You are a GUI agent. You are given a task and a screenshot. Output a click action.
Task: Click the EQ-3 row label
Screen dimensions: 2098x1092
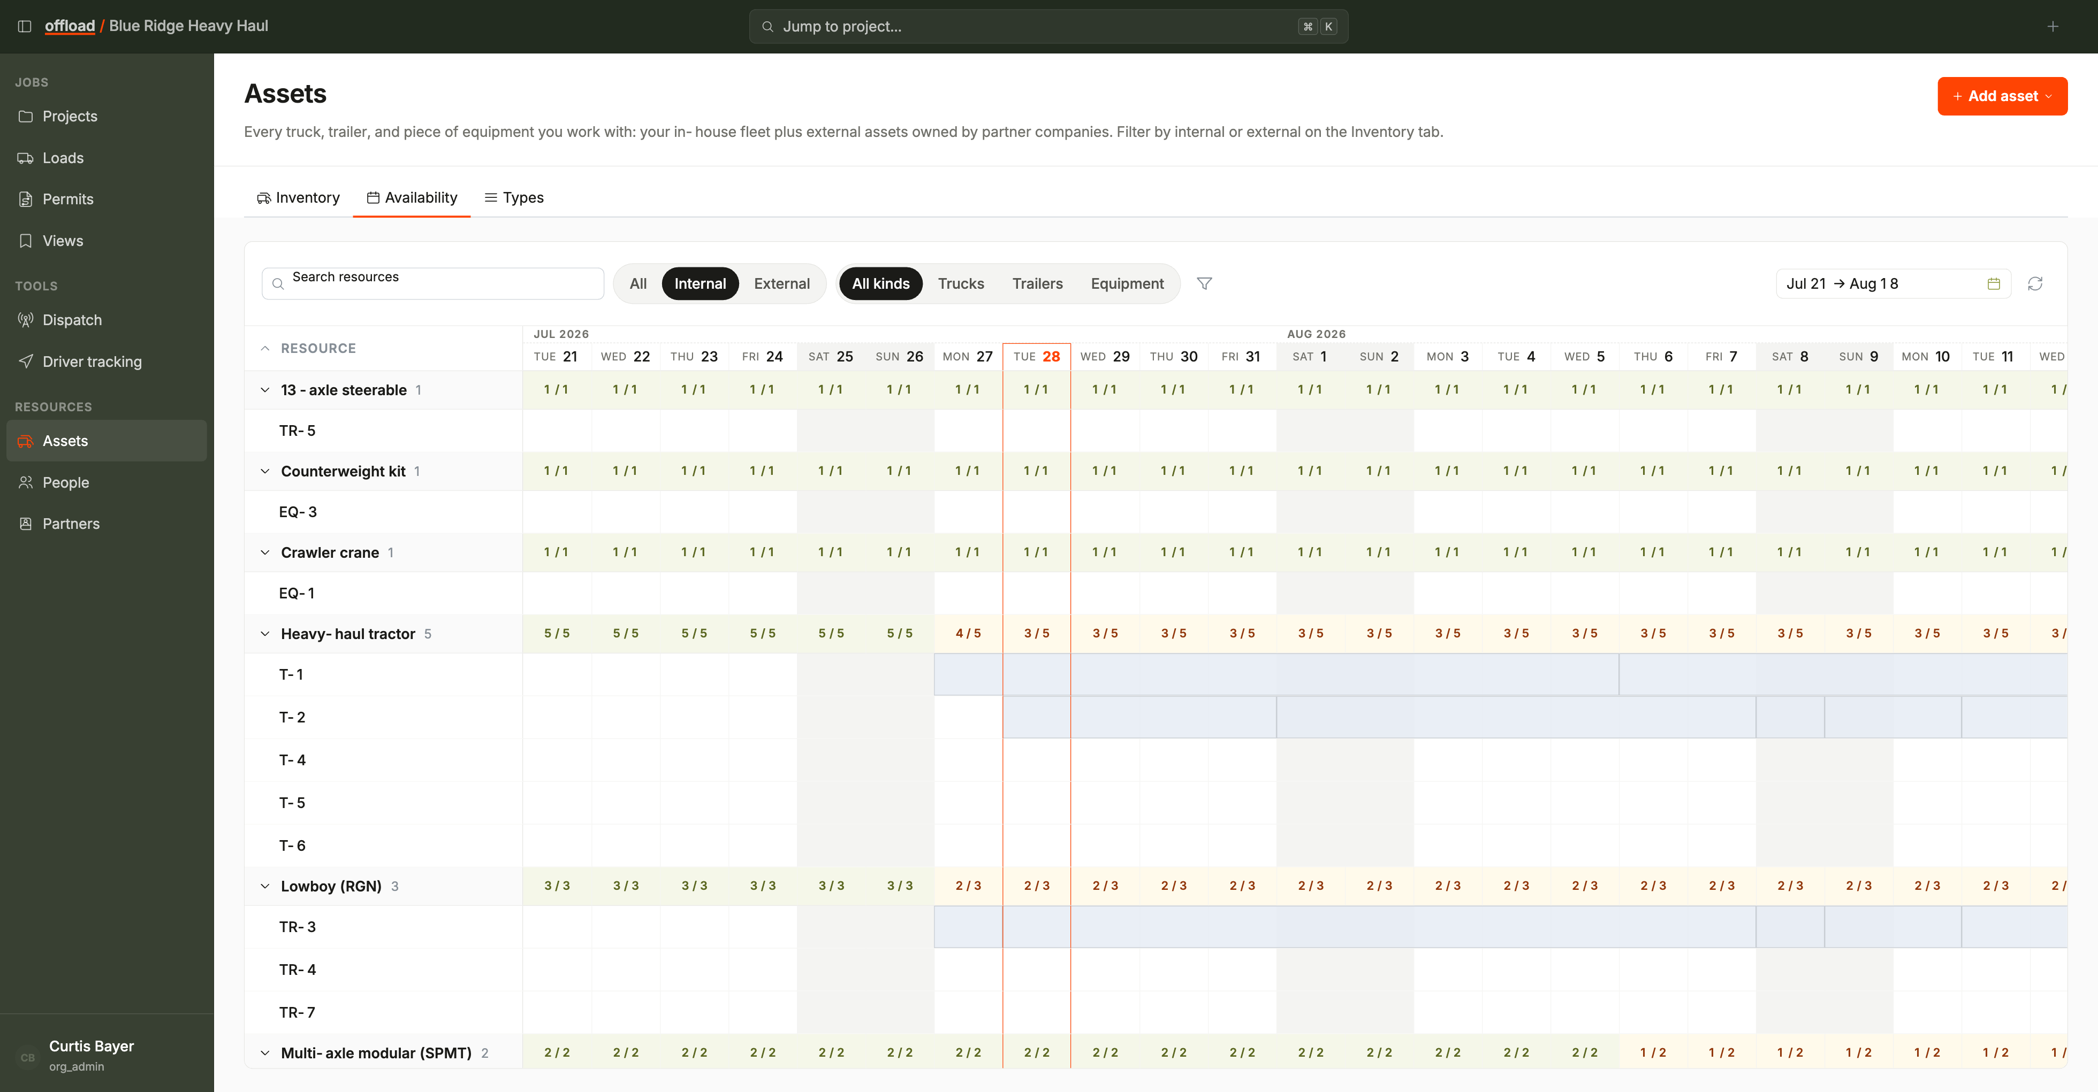coord(298,513)
